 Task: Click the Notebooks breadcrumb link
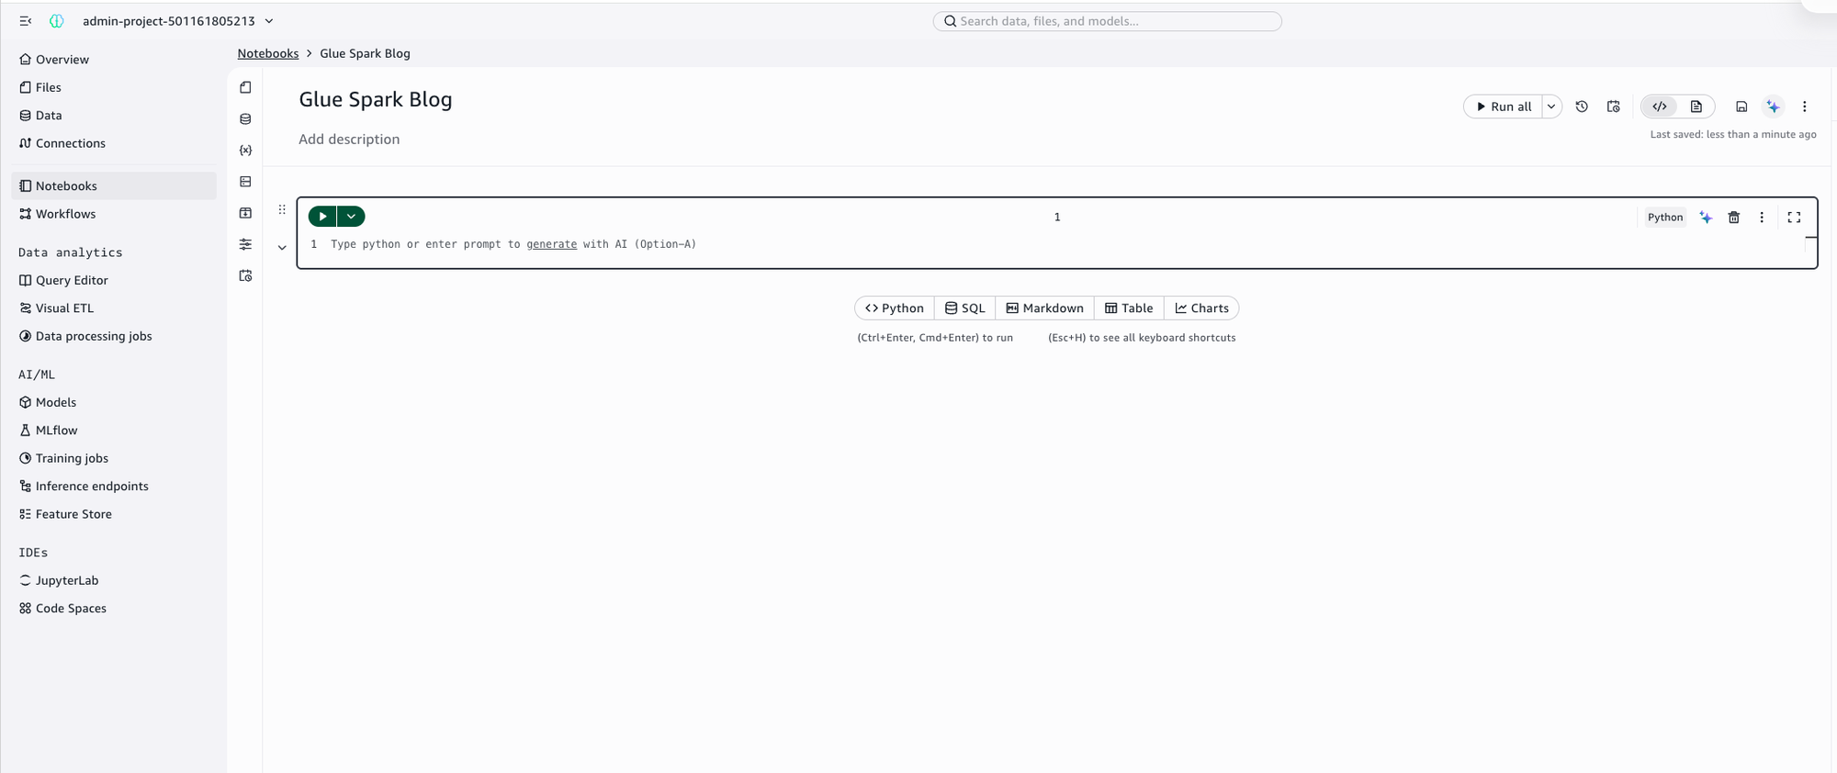(268, 53)
